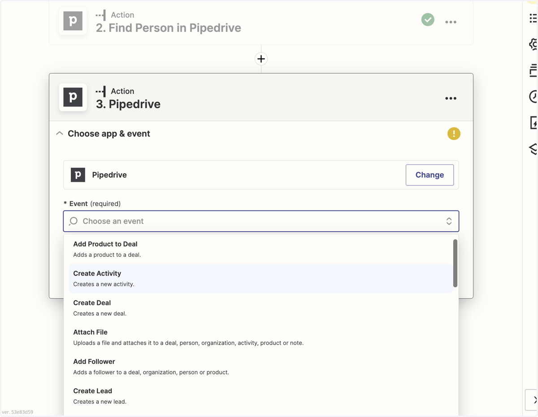Open the versions icon in right sidebar
This screenshot has height=417, width=538.
pos(533,70)
